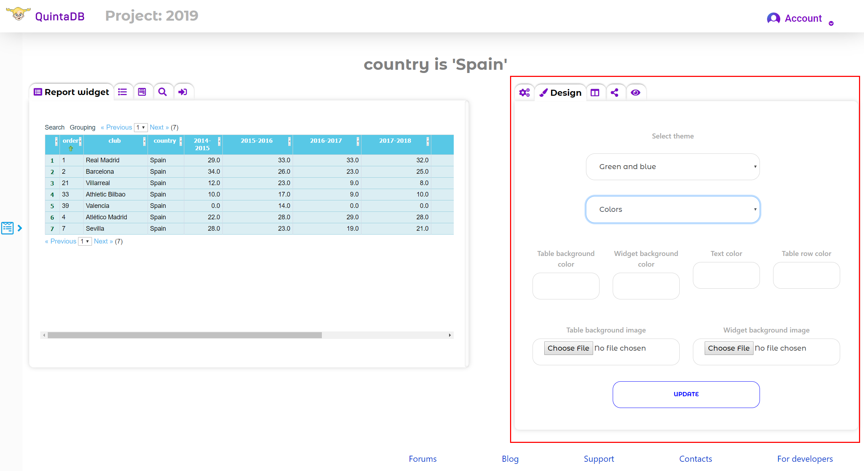Image resolution: width=864 pixels, height=471 pixels.
Task: Expand the left sidebar chevron
Action: click(x=20, y=228)
